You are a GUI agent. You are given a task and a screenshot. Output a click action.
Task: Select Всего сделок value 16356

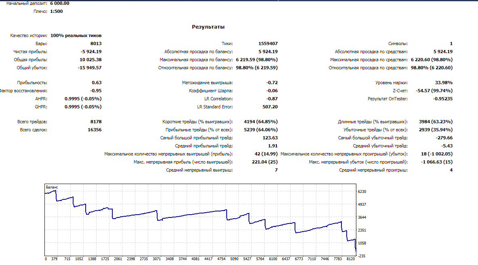click(95, 130)
